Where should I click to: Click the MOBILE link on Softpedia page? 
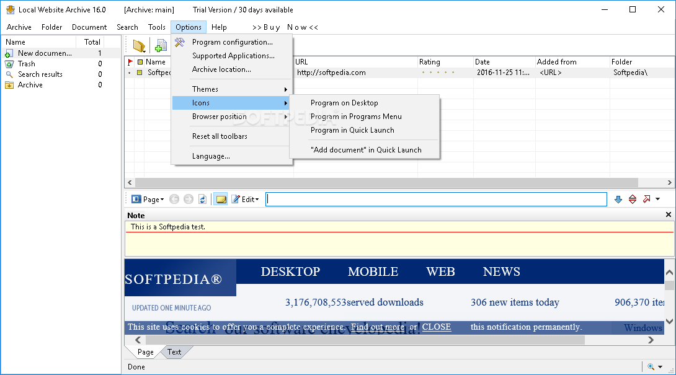tap(373, 271)
